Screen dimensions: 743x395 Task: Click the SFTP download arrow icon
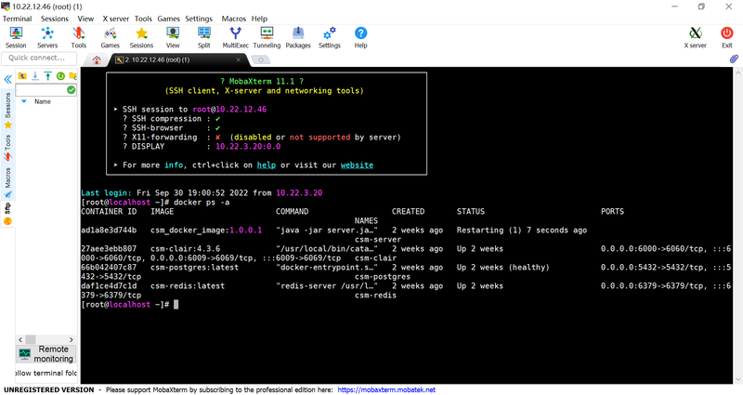[35, 76]
